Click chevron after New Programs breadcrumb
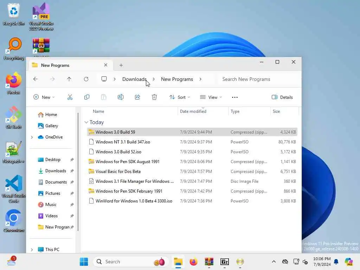The width and height of the screenshot is (360, 270). tap(200, 79)
